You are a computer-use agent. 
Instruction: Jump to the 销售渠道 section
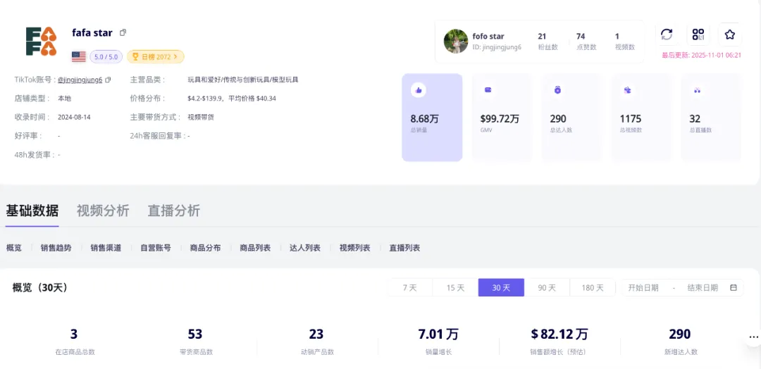click(106, 248)
